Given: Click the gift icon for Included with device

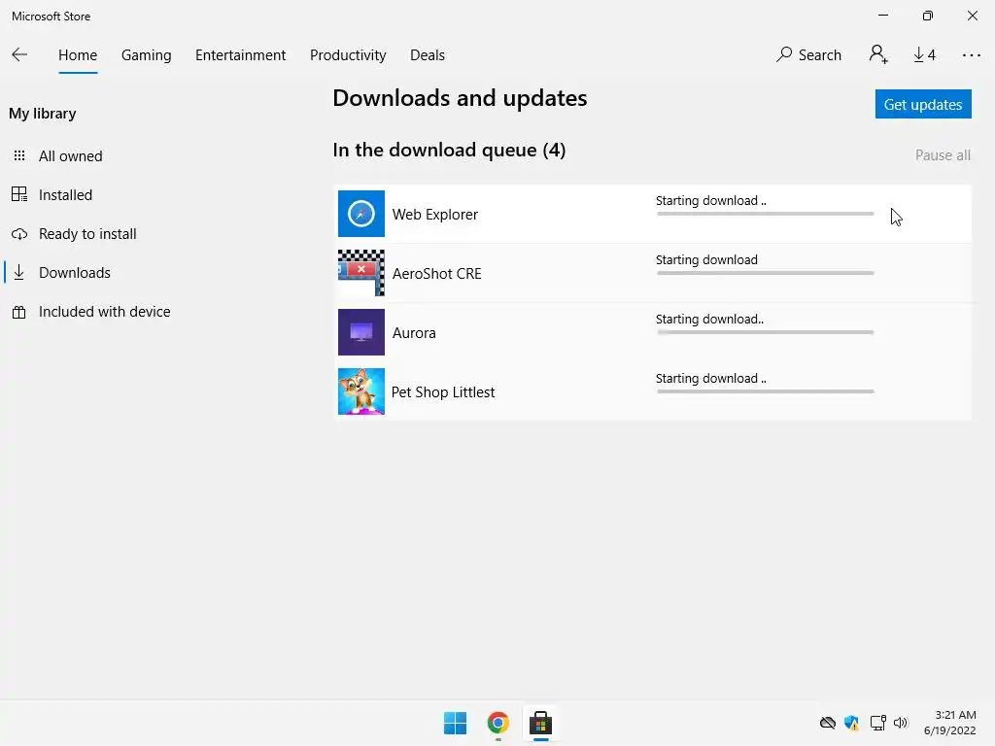Looking at the screenshot, I should pos(19,312).
